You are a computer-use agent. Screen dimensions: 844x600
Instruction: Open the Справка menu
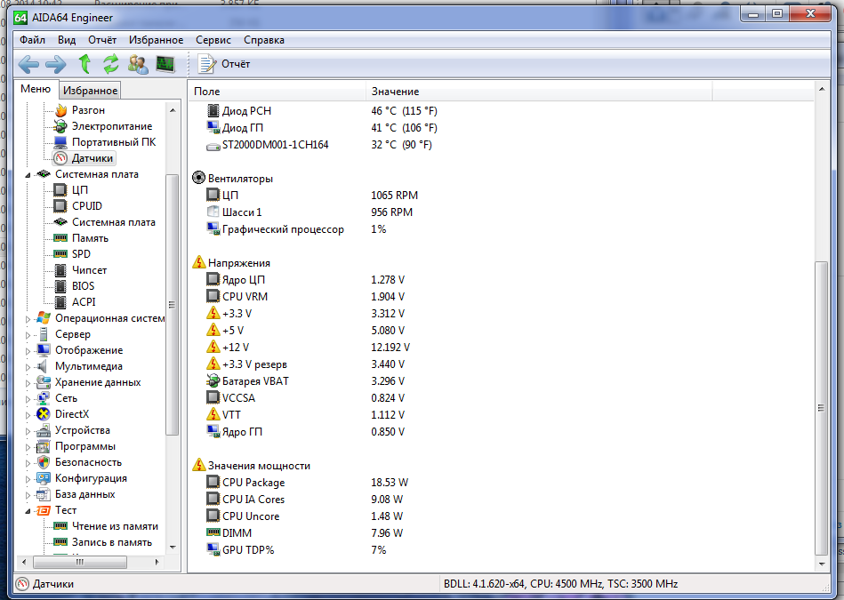[264, 40]
